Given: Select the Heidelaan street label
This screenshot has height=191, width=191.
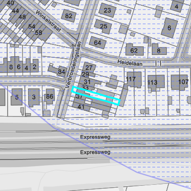Looking at the screenshot, I should (x=130, y=63).
